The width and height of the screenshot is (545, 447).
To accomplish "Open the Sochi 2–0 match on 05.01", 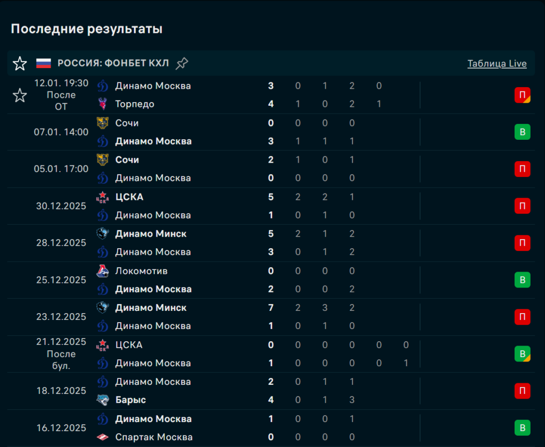I will coord(266,169).
